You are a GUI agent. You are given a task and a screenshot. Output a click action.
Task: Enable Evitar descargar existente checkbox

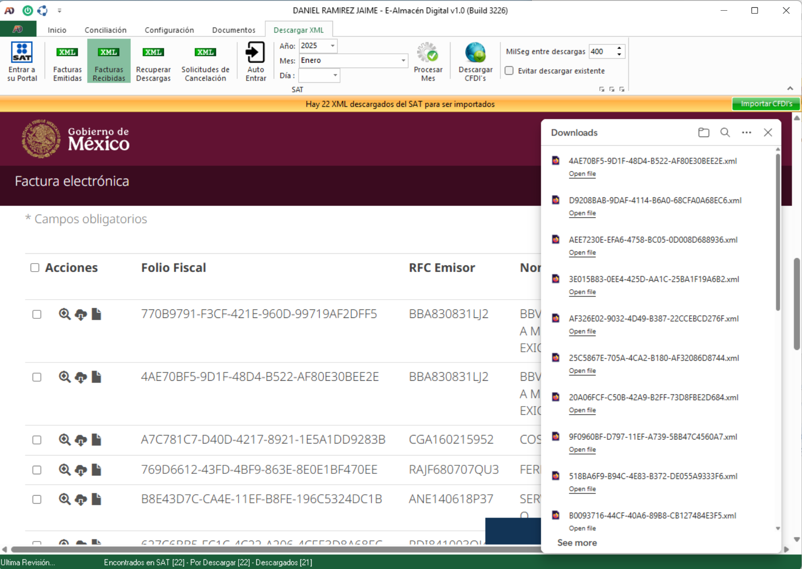point(510,71)
